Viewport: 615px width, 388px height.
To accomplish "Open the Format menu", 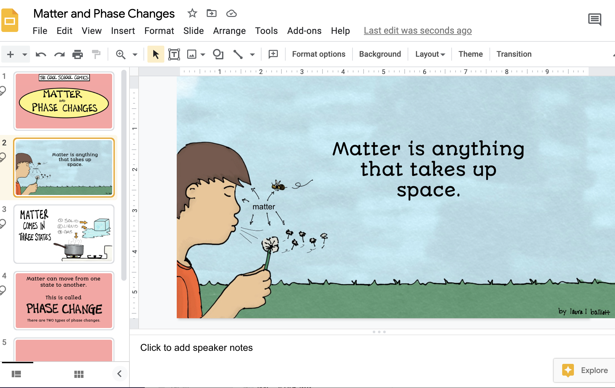I will 159,31.
